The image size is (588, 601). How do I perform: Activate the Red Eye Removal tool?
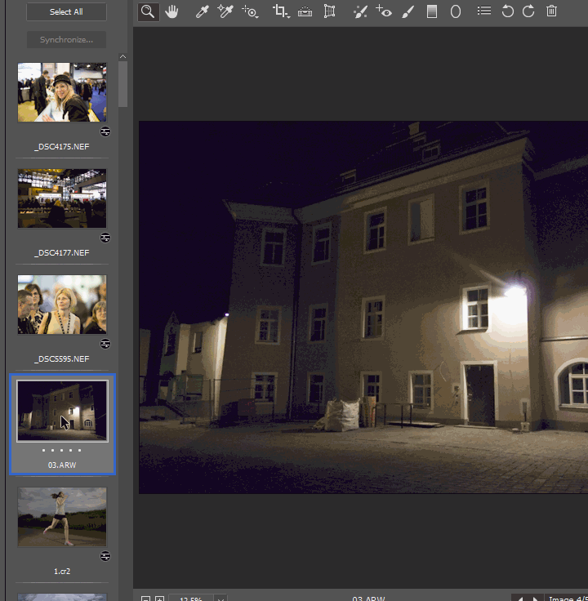pos(384,11)
